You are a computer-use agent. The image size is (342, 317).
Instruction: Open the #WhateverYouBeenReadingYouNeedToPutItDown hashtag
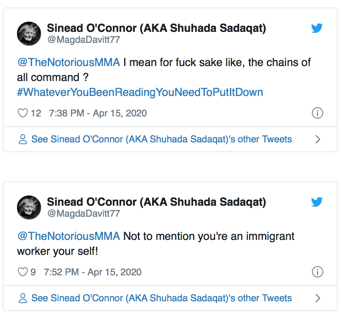[x=139, y=92]
